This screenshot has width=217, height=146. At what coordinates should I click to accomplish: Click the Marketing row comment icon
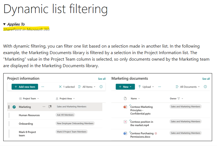coord(50,107)
